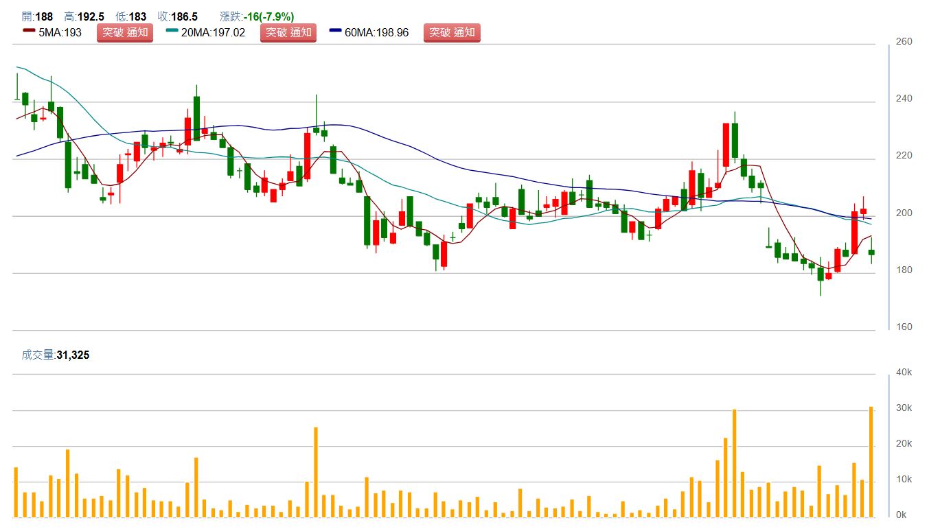Click the 260 price axis label
The width and height of the screenshot is (929, 529).
904,42
